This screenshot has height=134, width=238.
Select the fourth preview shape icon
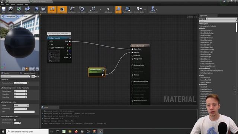click(x=34, y=69)
